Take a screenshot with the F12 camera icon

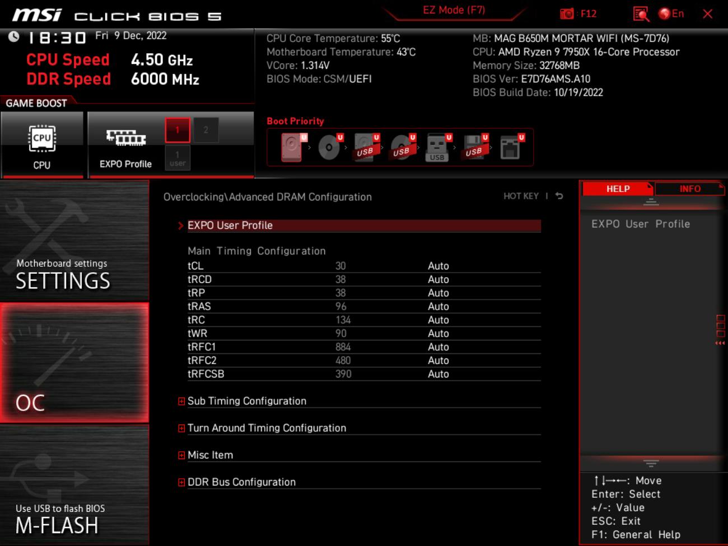point(567,14)
